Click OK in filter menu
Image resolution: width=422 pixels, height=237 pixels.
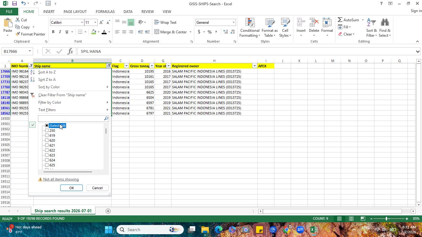pos(71,188)
